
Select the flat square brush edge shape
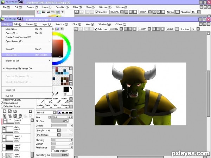pyautogui.click(x=71, y=112)
